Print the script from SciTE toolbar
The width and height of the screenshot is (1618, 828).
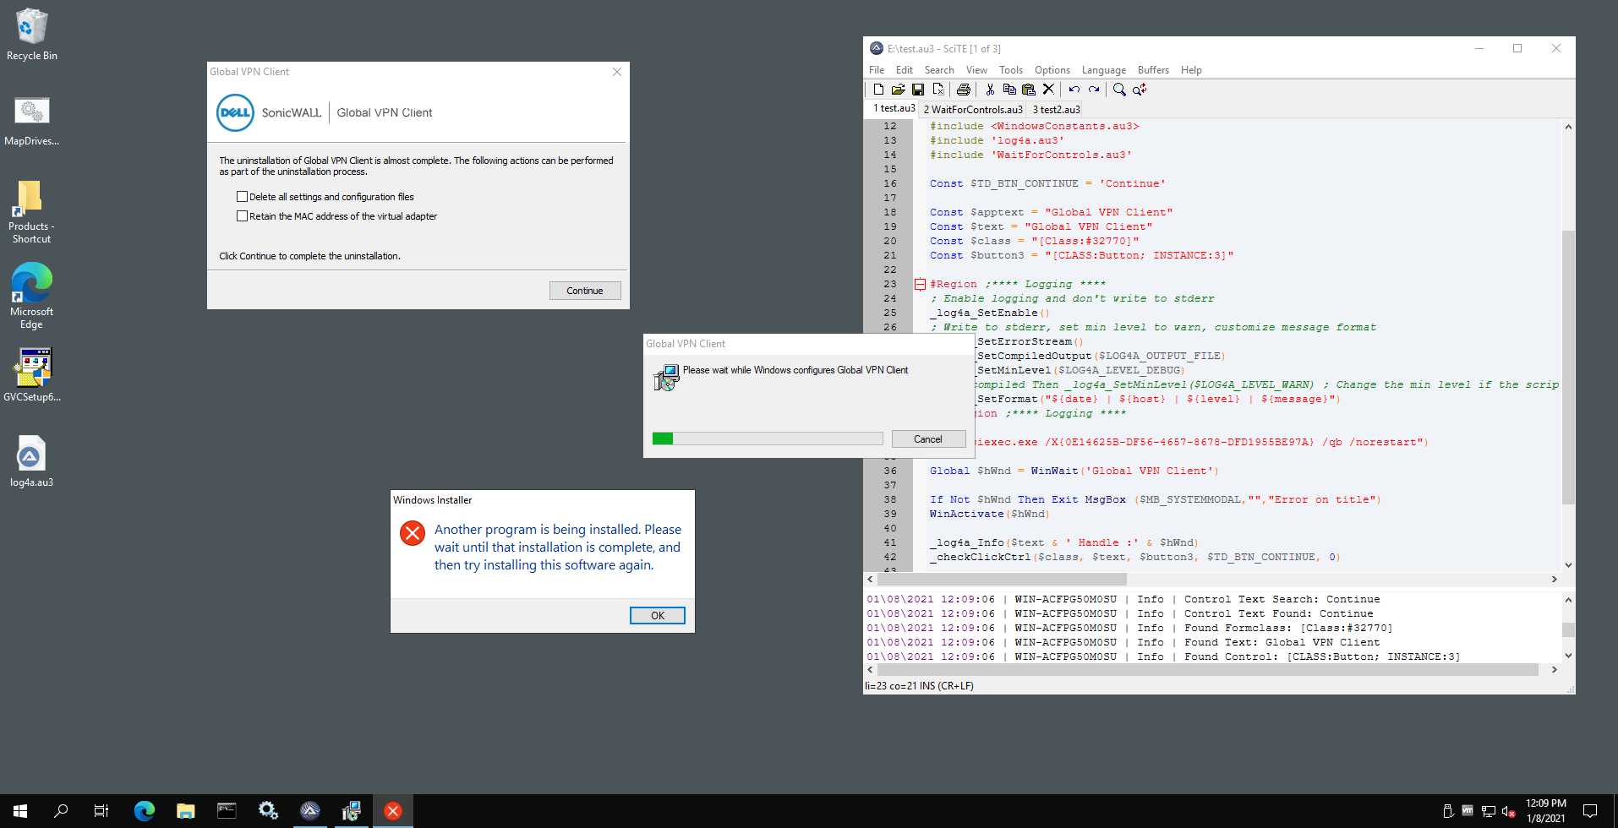963,90
